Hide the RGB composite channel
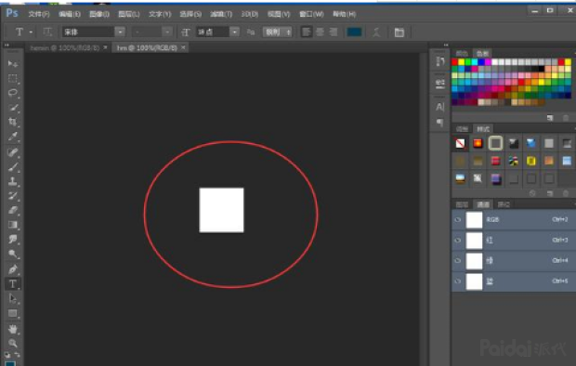 click(x=458, y=220)
